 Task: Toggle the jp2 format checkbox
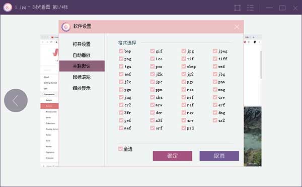click(184, 74)
